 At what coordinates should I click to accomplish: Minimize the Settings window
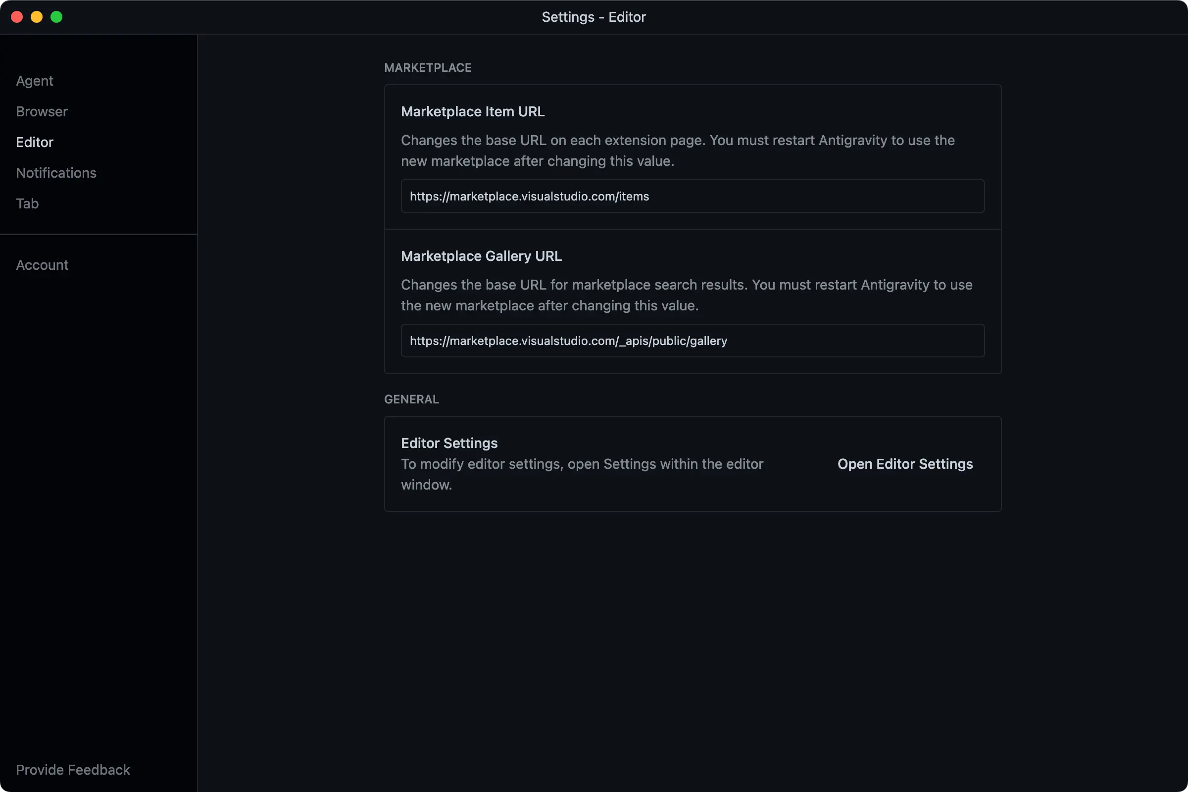pos(36,17)
